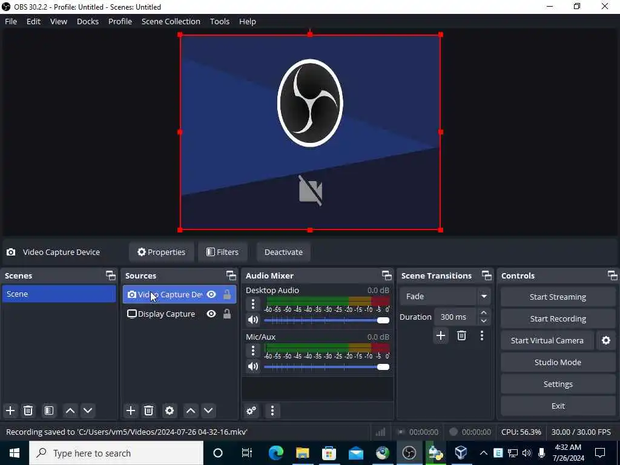The width and height of the screenshot is (620, 465).
Task: Open Filters for the Video Capture Device
Action: (x=223, y=252)
